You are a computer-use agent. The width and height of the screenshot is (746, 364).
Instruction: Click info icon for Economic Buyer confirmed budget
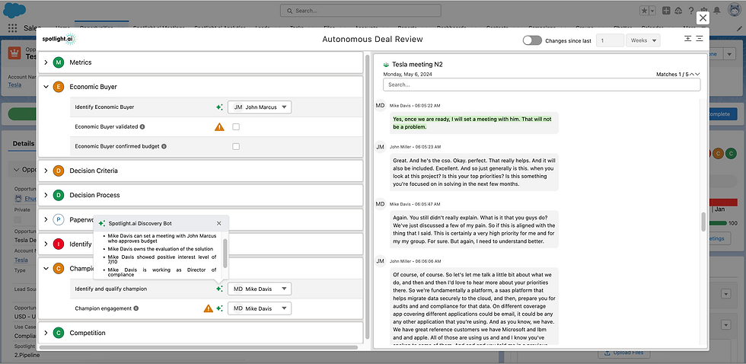point(164,146)
